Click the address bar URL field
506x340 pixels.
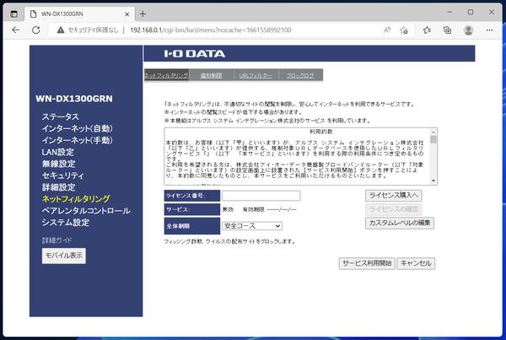pos(210,30)
